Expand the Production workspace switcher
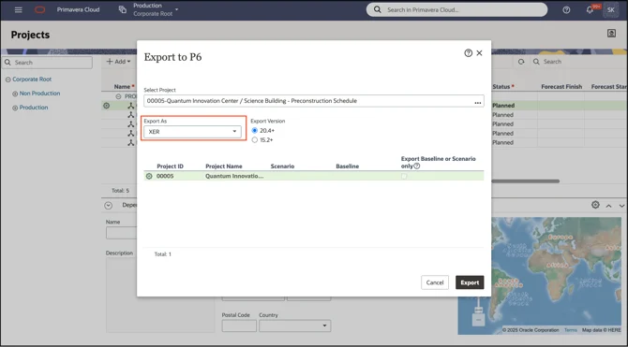This screenshot has width=628, height=347. [176, 9]
